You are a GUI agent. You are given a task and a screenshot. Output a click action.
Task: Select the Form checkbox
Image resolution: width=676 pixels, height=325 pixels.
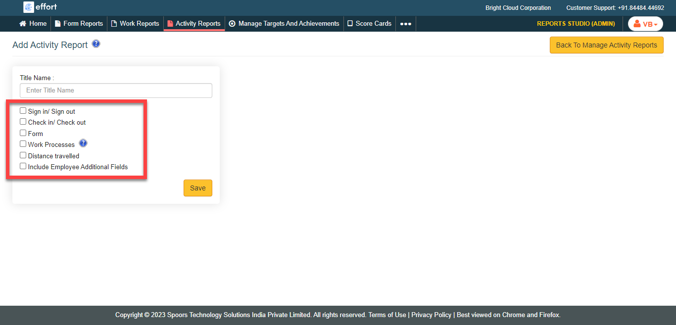(x=23, y=133)
